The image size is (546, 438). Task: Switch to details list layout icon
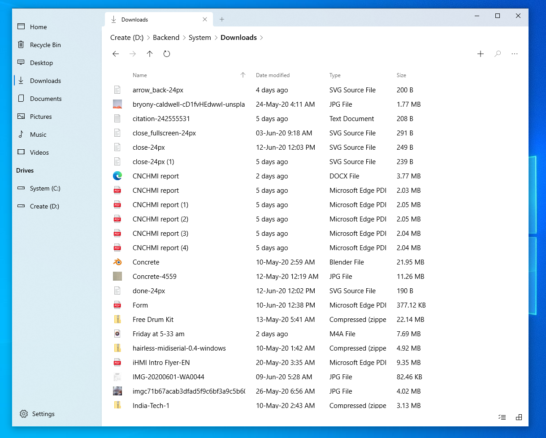coord(502,417)
